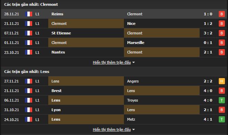Open 'Hiển thị thêm trận đấu' under Lens
The width and height of the screenshot is (228, 135).
[112, 130]
